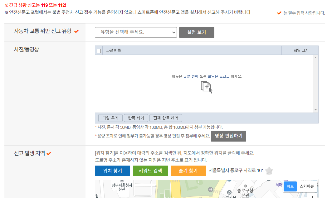
Task: Click the file list scroll-up arrow
Action: pos(315,58)
